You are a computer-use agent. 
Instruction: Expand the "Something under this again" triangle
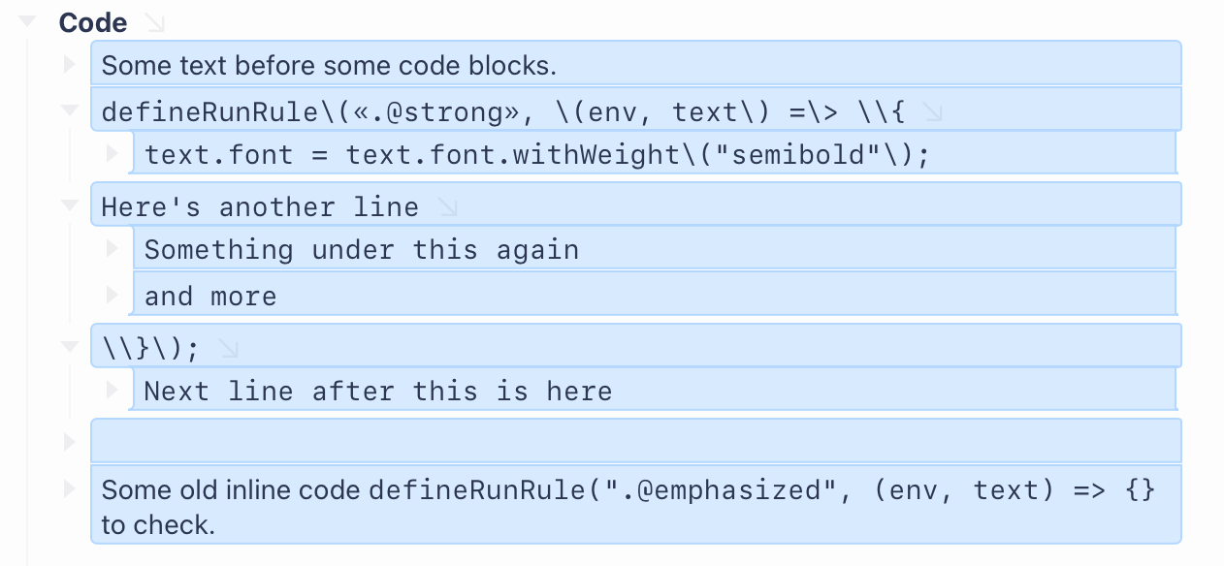(113, 248)
